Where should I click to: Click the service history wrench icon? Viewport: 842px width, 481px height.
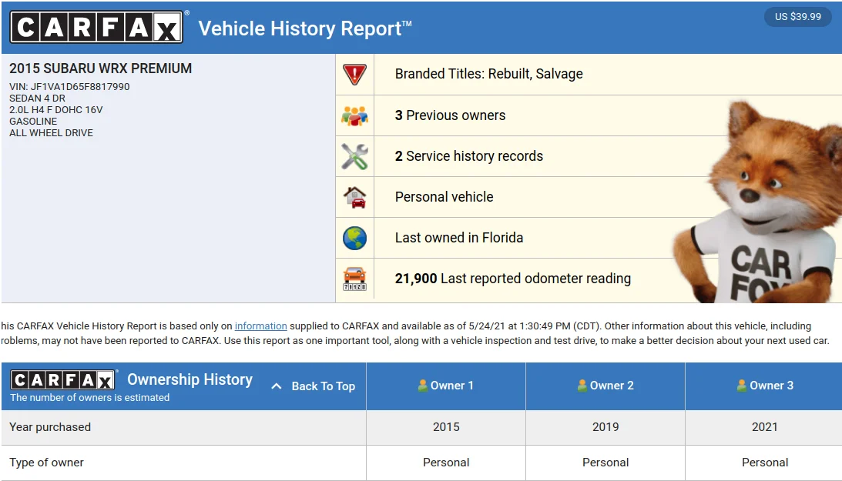coord(354,156)
